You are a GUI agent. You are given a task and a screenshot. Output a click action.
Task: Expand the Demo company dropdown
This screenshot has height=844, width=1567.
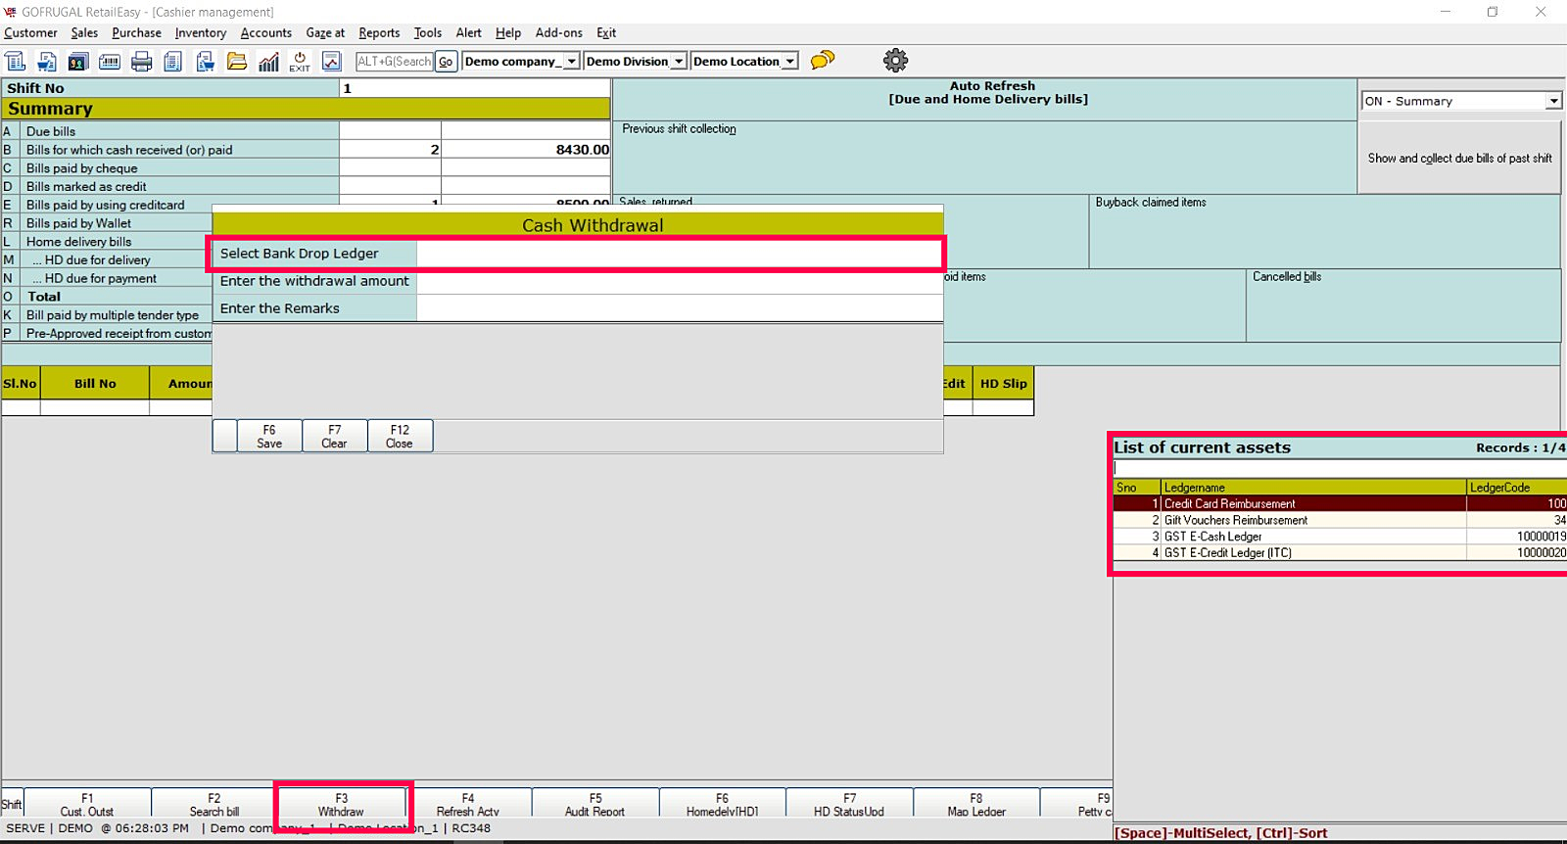tap(572, 62)
